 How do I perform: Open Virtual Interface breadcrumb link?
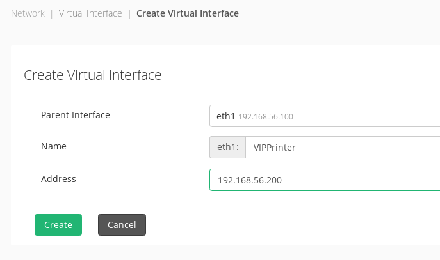click(x=90, y=13)
